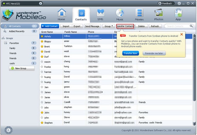Viewport: 197px width, 135px height.
Task: Open the Movies tab
Action: point(139,15)
